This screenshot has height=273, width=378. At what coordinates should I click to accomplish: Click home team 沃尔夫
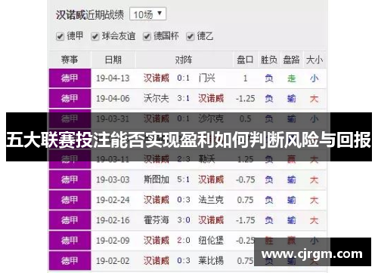tap(156, 98)
